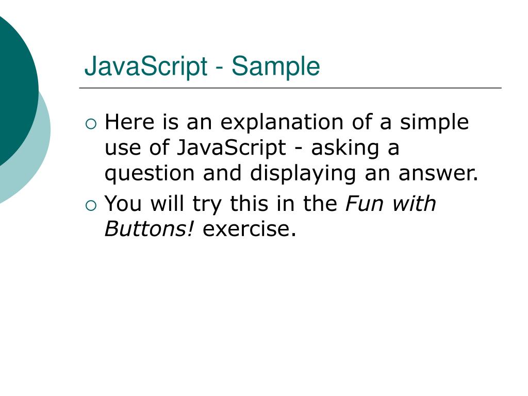Click the italic word "Buttons!"
Viewport: 528px width, 396px height.
point(150,229)
